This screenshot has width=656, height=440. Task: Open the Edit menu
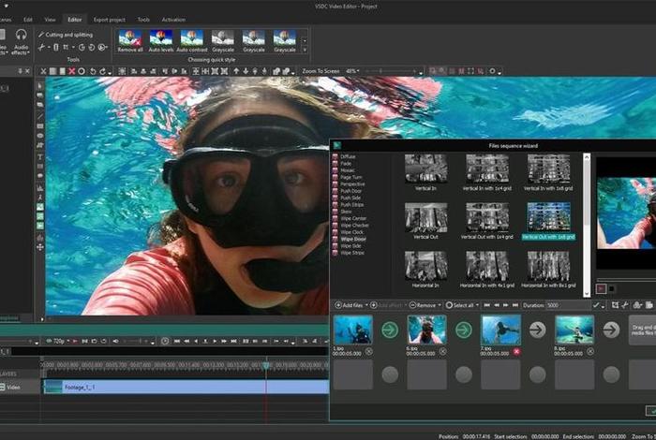click(x=27, y=20)
